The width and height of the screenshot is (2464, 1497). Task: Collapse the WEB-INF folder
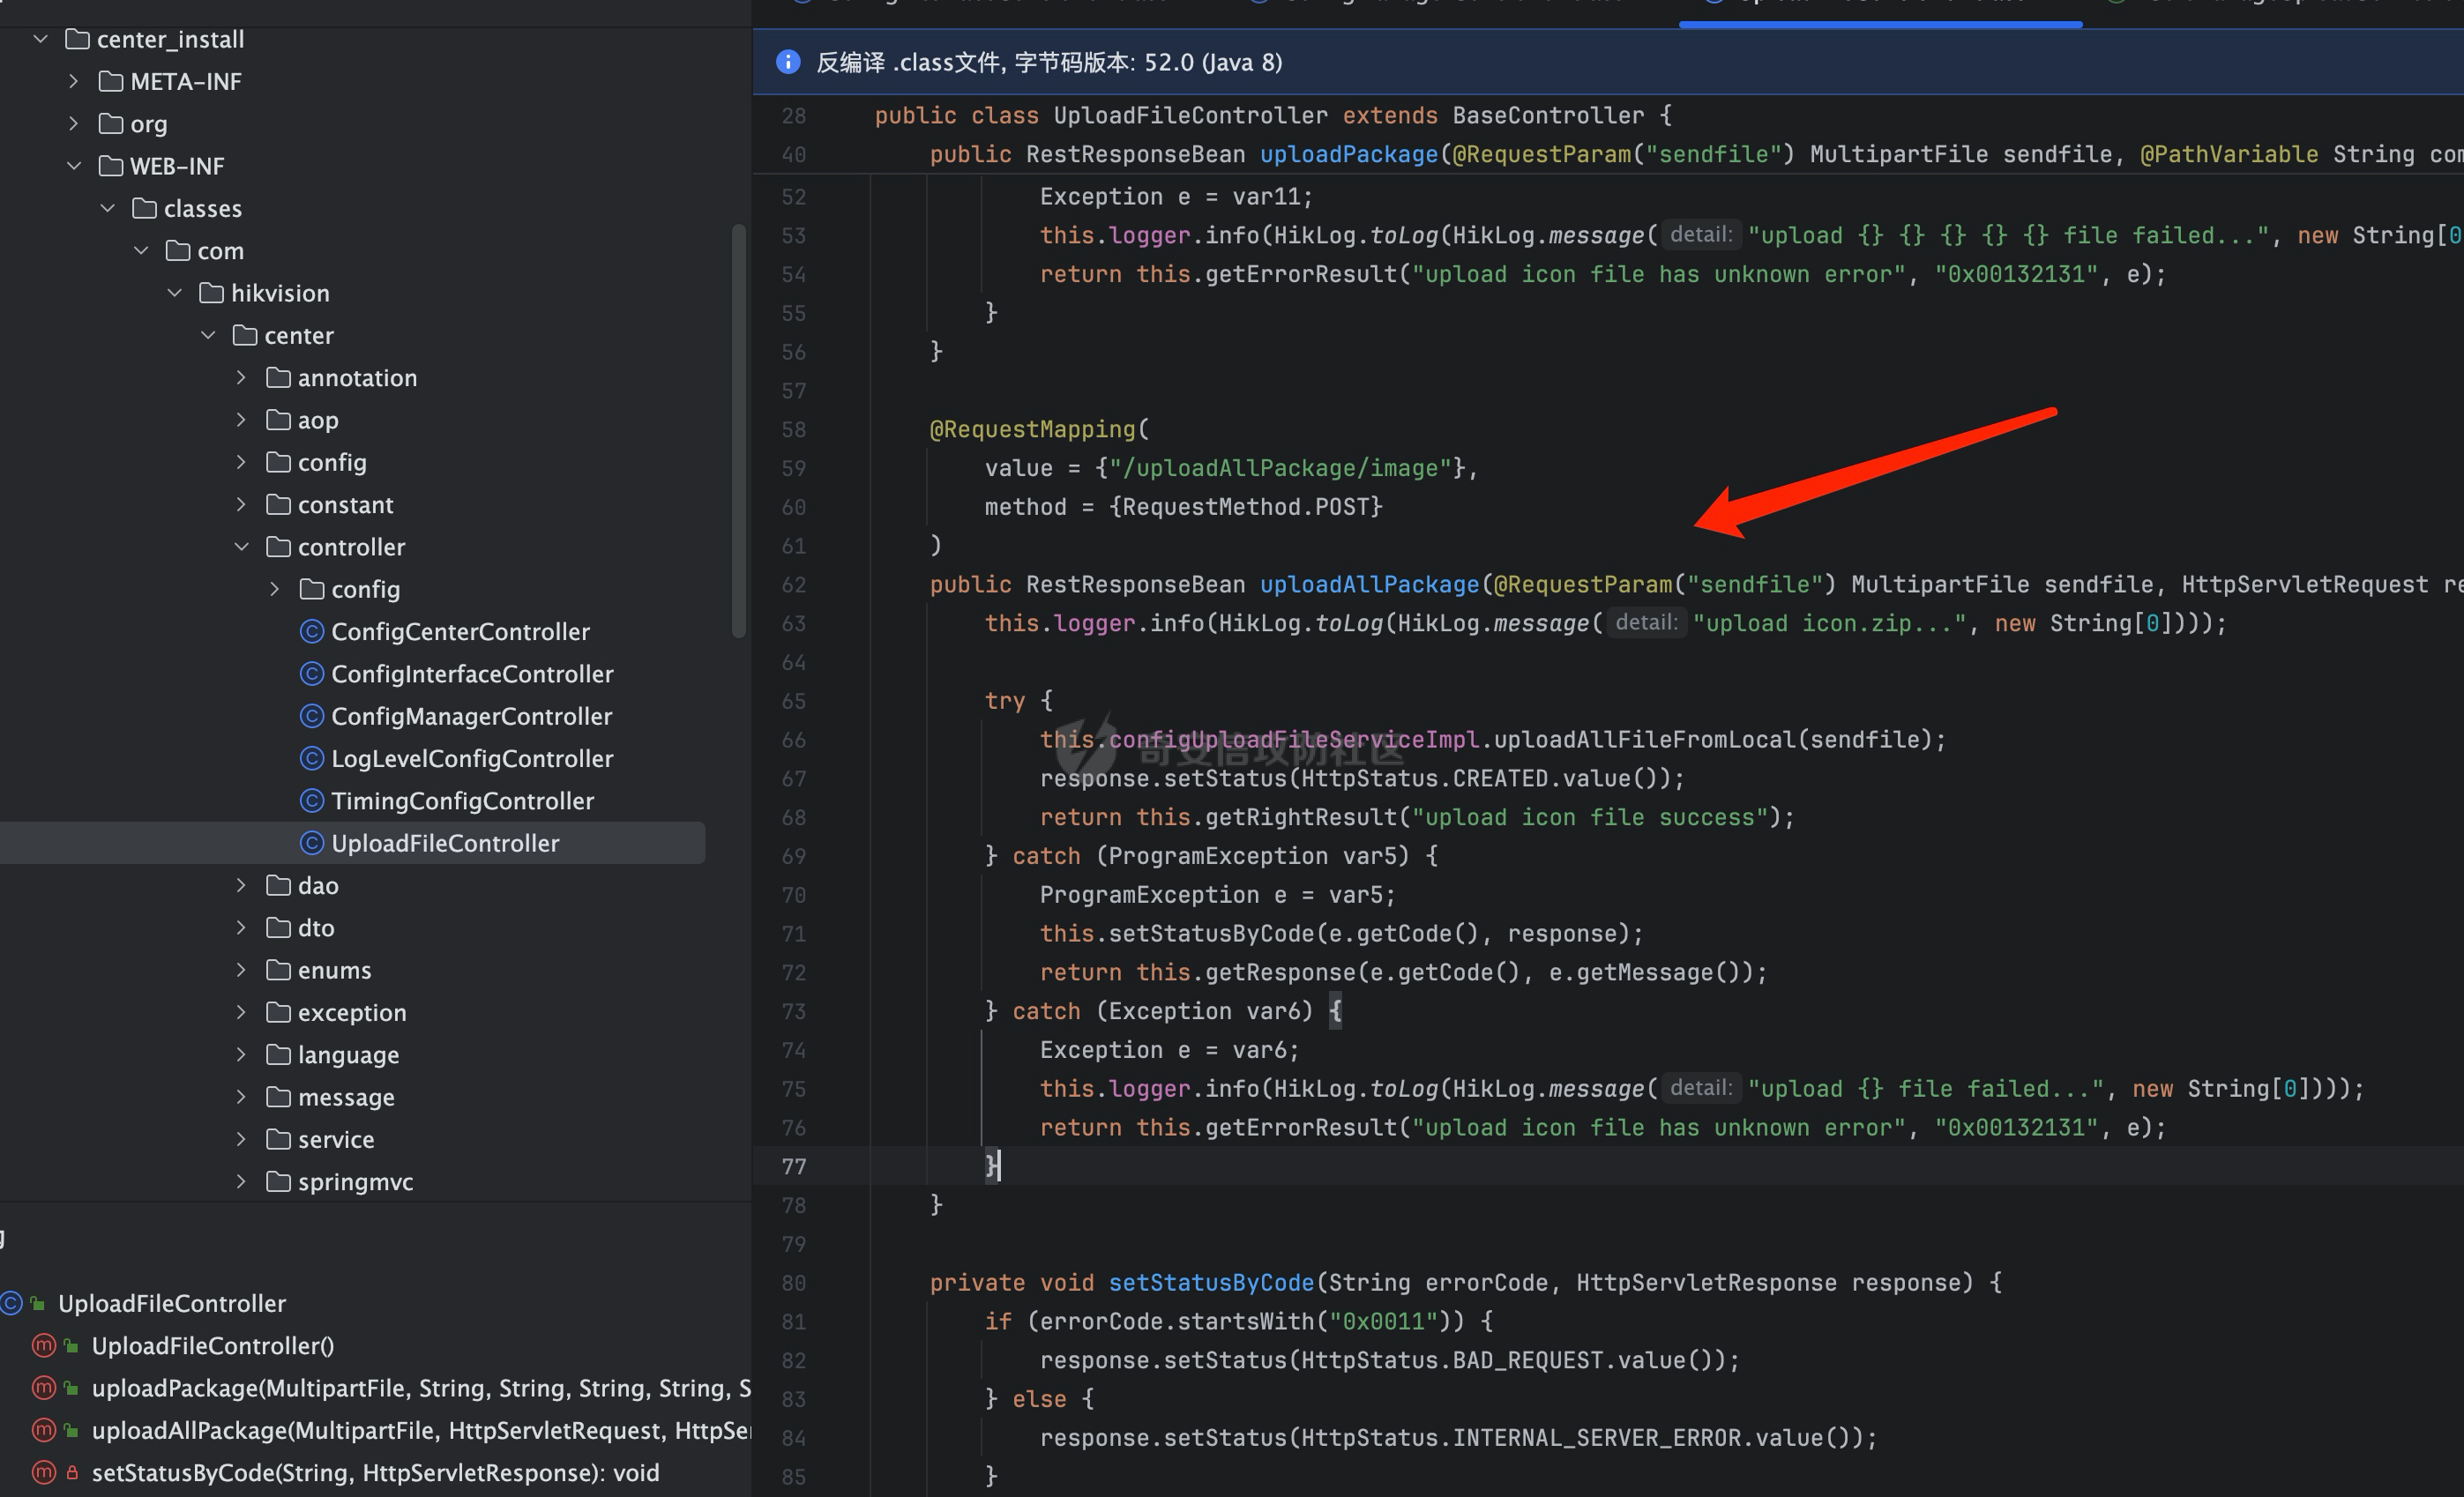[74, 165]
